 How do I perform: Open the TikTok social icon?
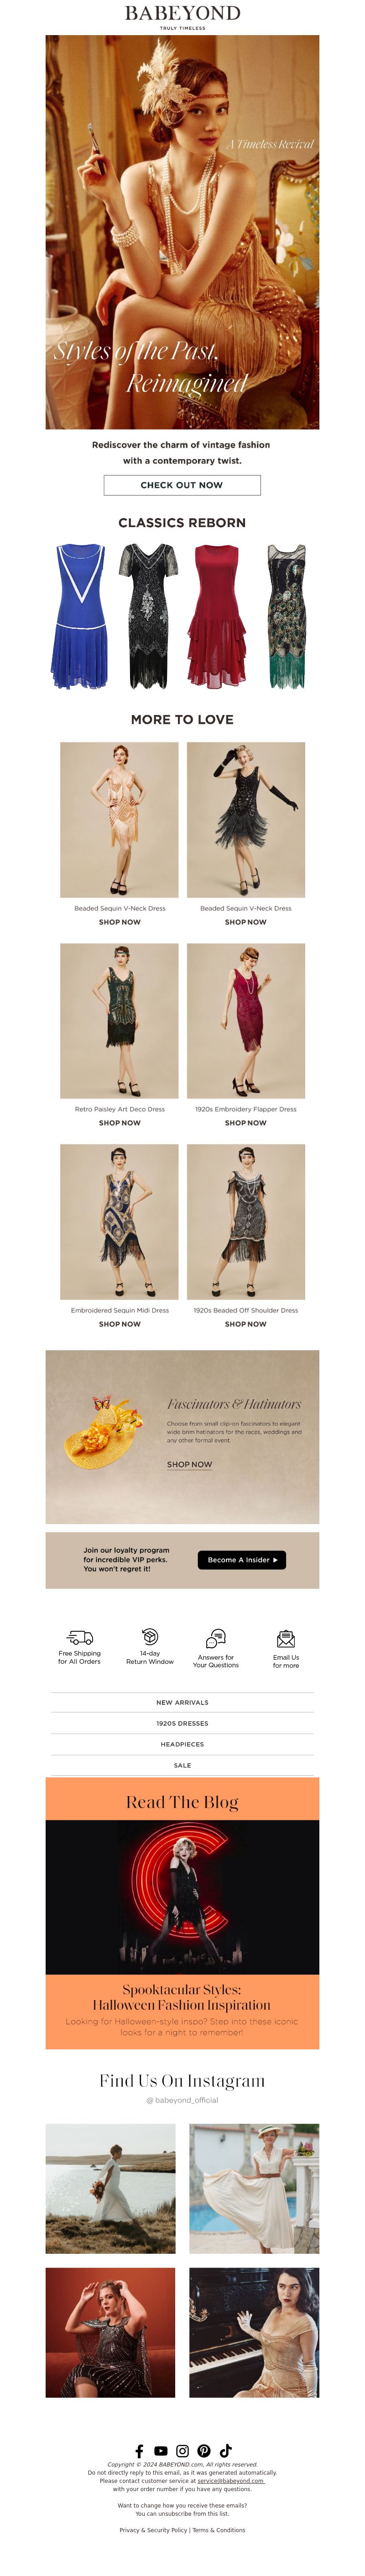(226, 2450)
